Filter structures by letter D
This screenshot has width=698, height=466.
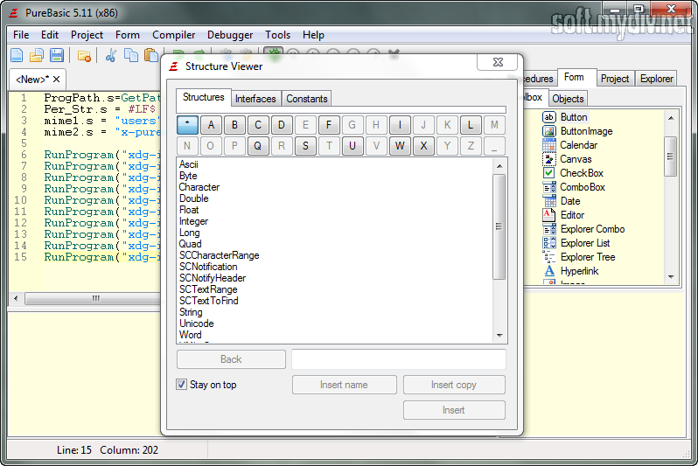(282, 125)
